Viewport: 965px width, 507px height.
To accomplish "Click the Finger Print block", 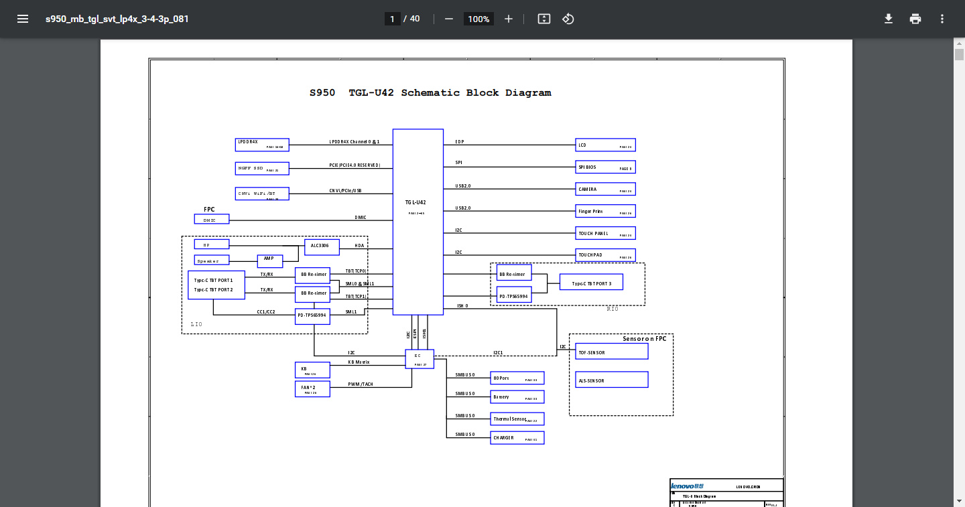I will point(606,211).
